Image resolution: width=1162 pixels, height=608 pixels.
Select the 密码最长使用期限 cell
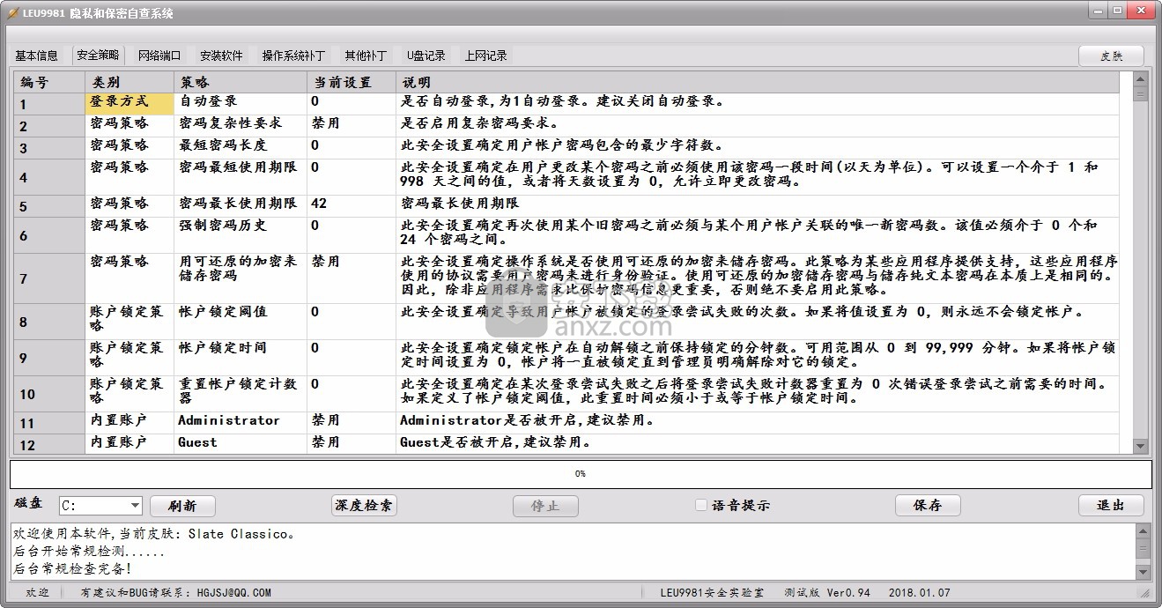coord(241,206)
